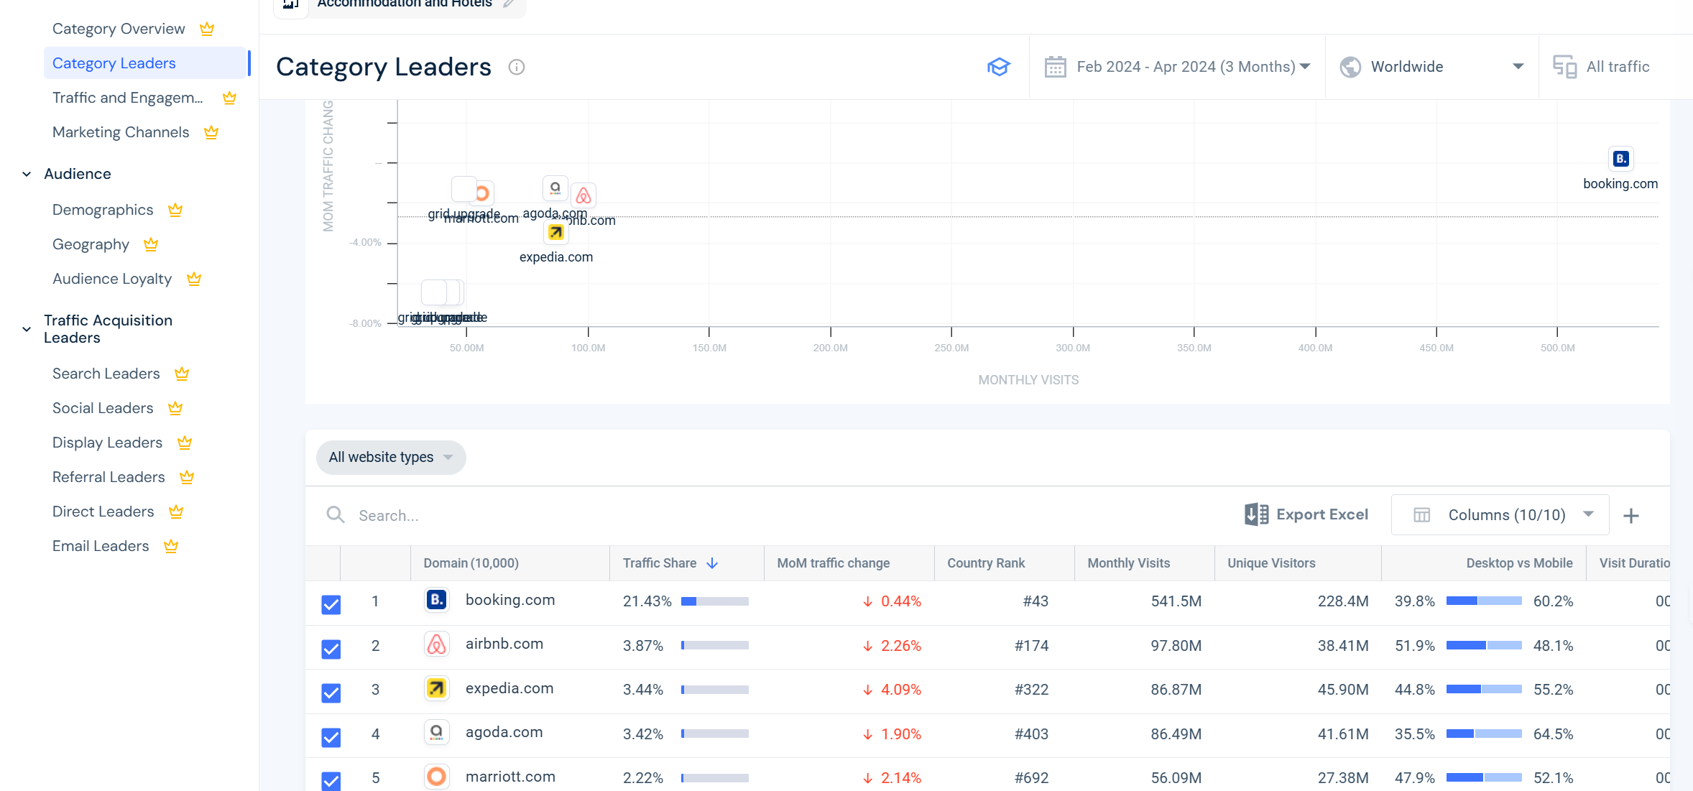Click the devices icon beside All traffic
1693x791 pixels.
1564,67
